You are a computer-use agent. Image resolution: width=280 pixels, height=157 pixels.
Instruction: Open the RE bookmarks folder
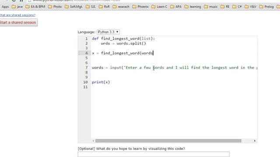point(225,7)
